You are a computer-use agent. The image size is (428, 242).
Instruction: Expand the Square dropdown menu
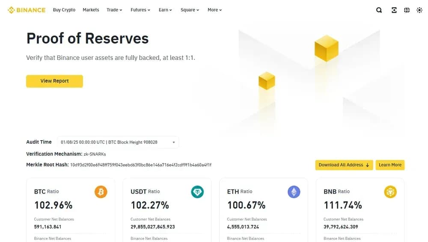pos(190,10)
